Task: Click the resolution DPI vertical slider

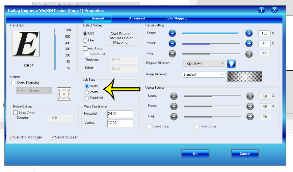Action: tap(55, 49)
